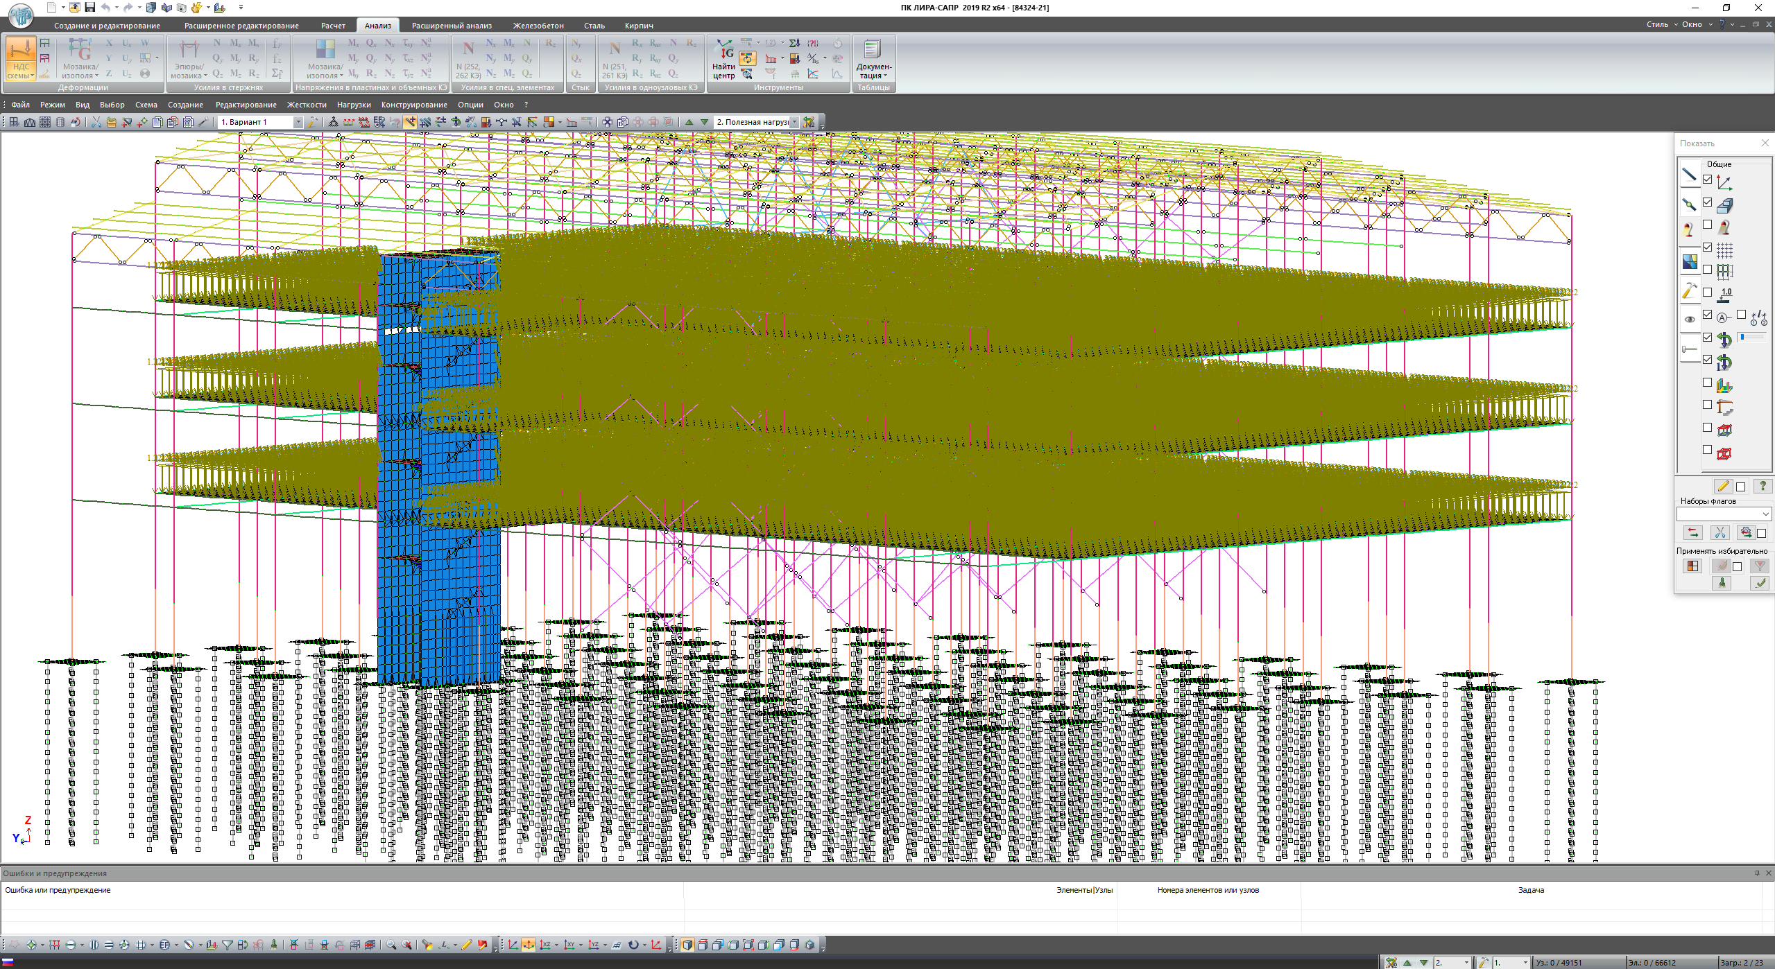Toggle the grid dots checkbox
The width and height of the screenshot is (1775, 969).
[1707, 247]
